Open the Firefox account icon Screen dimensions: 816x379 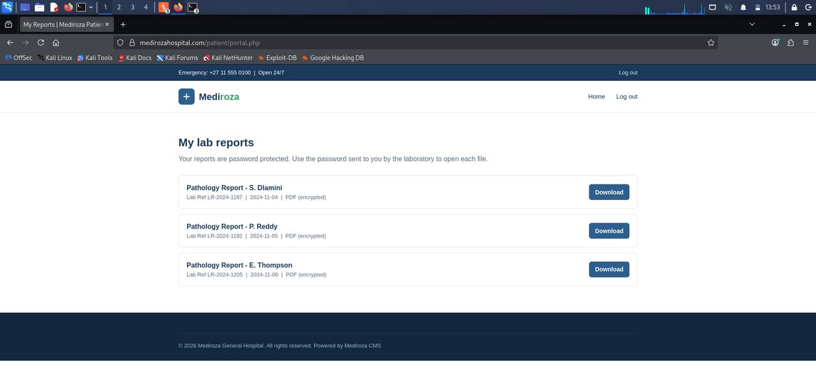point(775,42)
